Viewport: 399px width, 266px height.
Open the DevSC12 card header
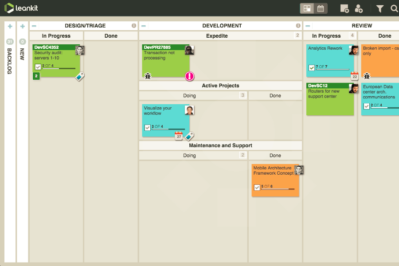328,86
